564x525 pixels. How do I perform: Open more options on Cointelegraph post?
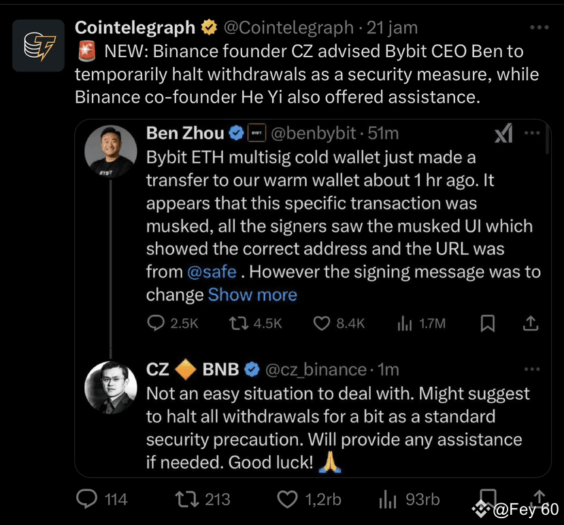pos(538,28)
